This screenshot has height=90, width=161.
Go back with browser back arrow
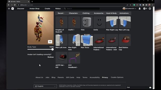[9, 5]
